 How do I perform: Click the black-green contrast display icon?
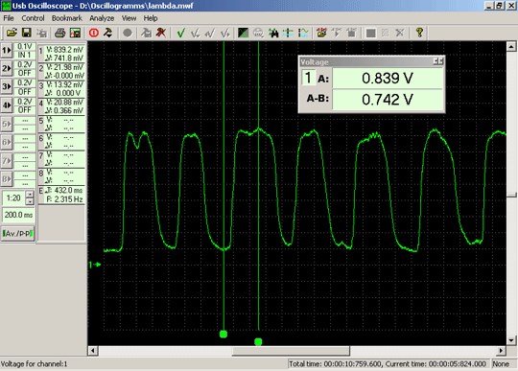243,33
